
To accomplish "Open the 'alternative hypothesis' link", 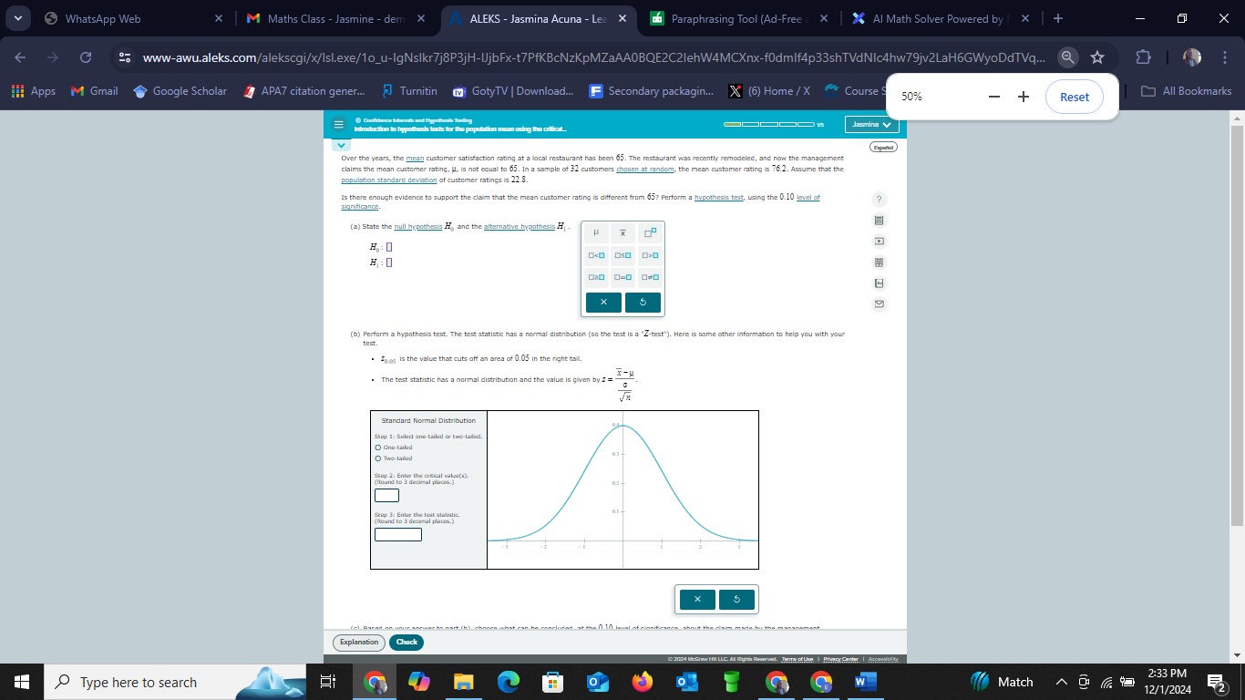I will coord(520,227).
